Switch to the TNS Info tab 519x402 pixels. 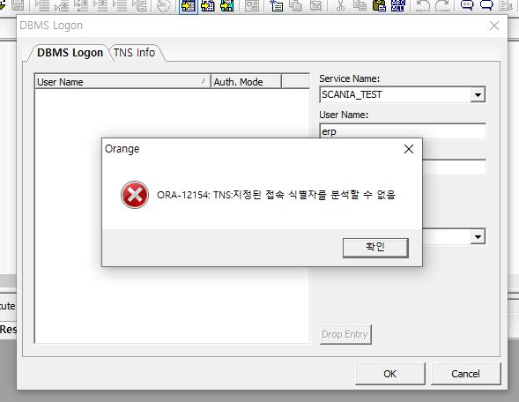(x=135, y=53)
